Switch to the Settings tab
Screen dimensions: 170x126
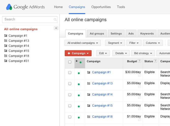click(116, 34)
